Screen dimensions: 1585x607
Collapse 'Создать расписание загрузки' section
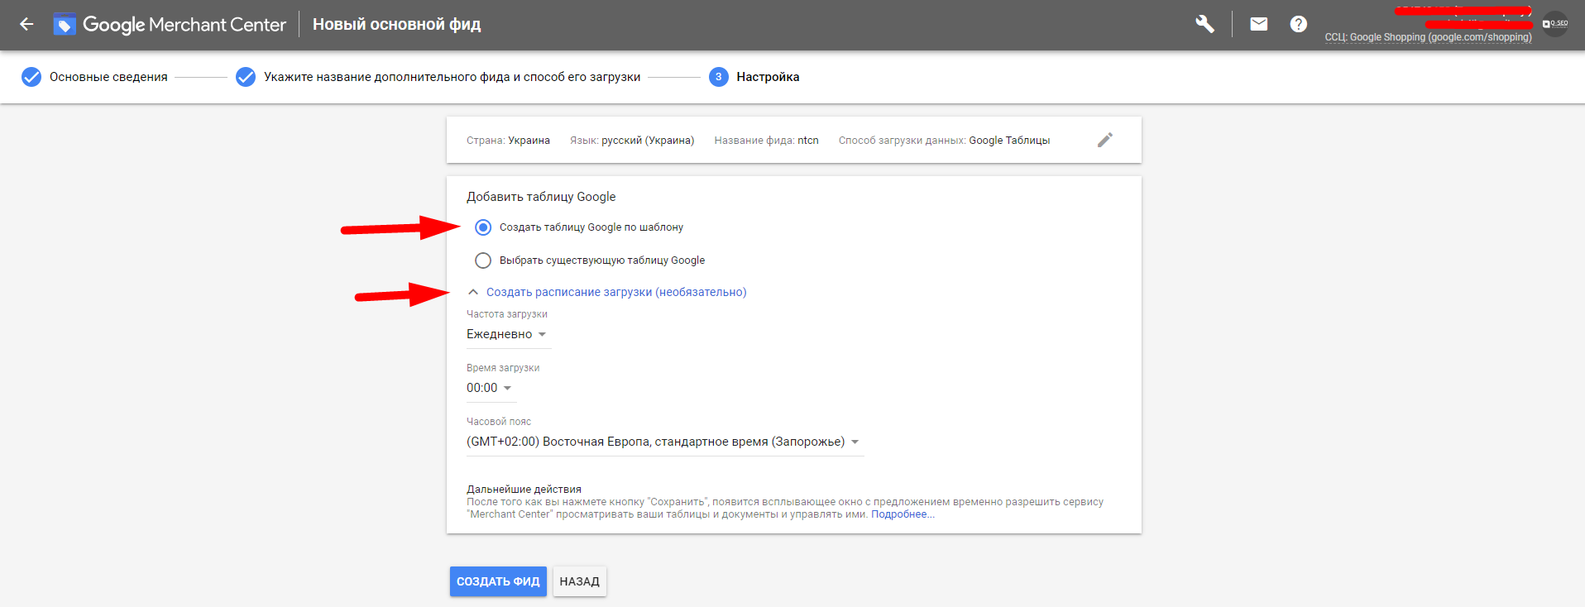pyautogui.click(x=473, y=292)
